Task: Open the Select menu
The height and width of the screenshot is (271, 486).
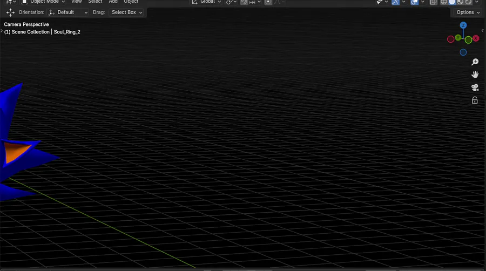Action: [95, 2]
